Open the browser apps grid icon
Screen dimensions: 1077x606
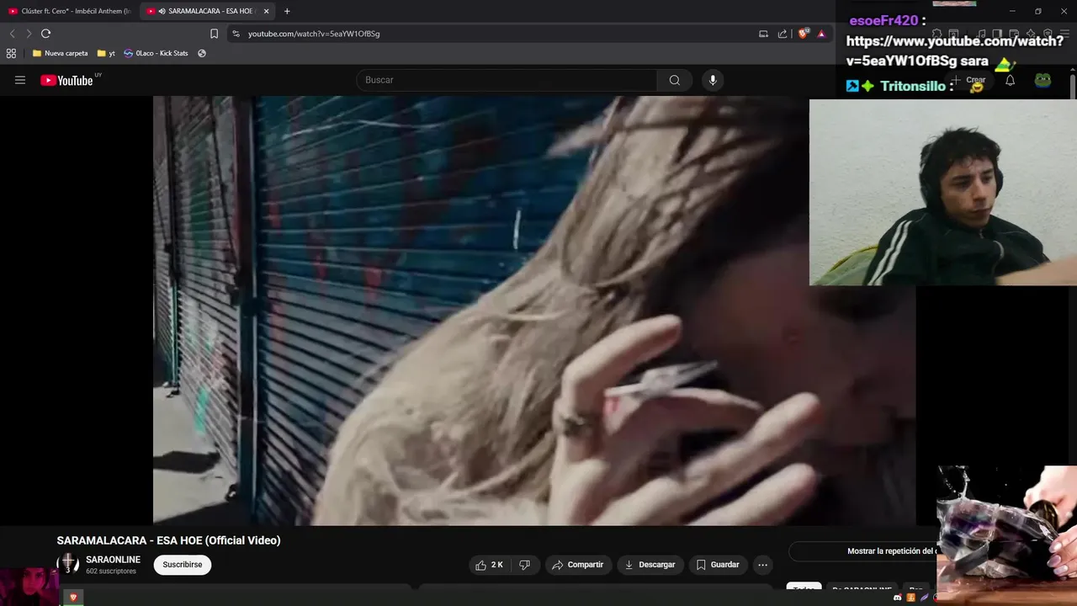11,53
